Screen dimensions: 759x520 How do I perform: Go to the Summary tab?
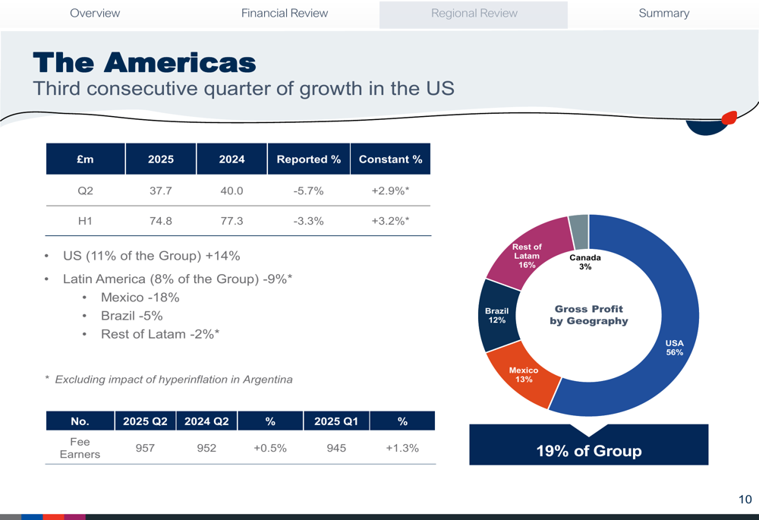coord(663,13)
